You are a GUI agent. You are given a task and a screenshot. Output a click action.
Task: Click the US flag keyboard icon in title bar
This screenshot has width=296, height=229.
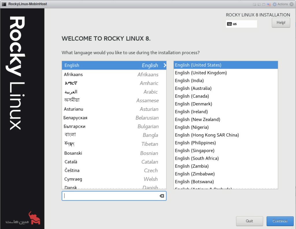(x=269, y=4)
